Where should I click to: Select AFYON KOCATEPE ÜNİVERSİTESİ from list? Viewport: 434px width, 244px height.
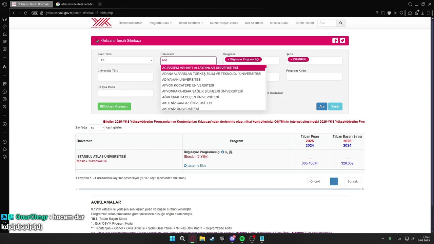coord(213,85)
